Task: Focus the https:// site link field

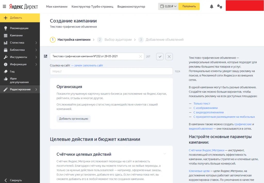Action: (111, 71)
